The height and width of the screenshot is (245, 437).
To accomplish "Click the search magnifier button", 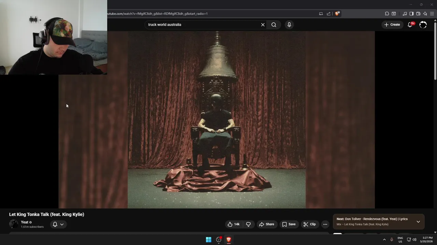I will [x=274, y=24].
